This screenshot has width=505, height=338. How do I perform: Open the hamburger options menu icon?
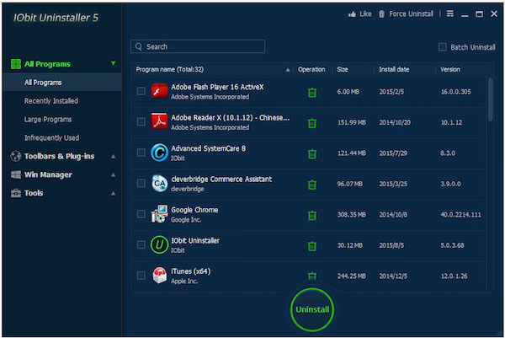[450, 13]
